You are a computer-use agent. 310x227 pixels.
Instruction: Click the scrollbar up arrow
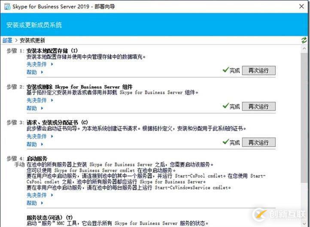(x=304, y=49)
